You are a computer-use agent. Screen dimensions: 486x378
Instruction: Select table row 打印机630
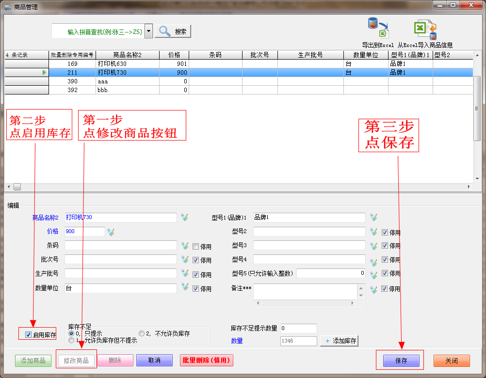239,64
